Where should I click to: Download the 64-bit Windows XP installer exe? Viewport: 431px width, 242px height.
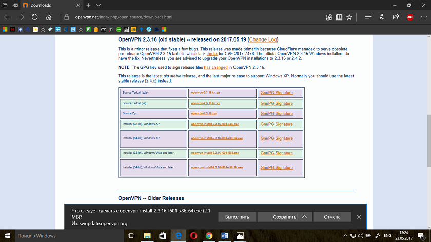point(217,138)
